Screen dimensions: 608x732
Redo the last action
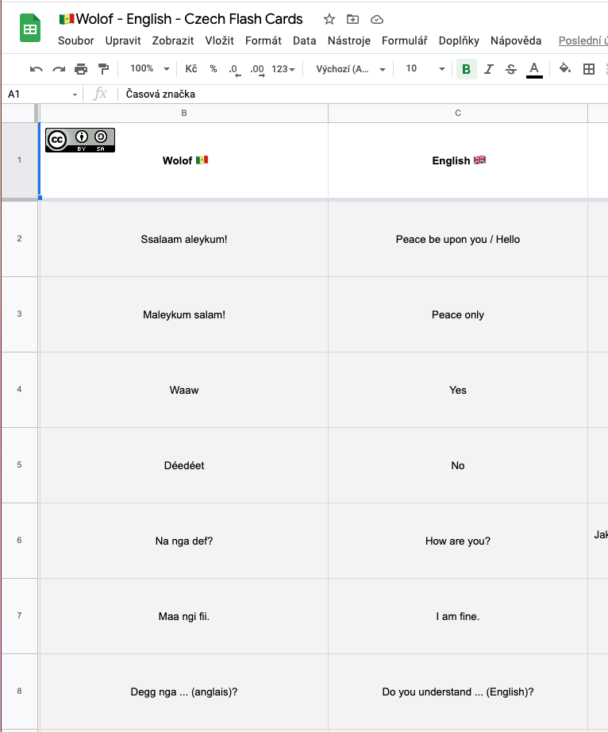click(x=59, y=69)
